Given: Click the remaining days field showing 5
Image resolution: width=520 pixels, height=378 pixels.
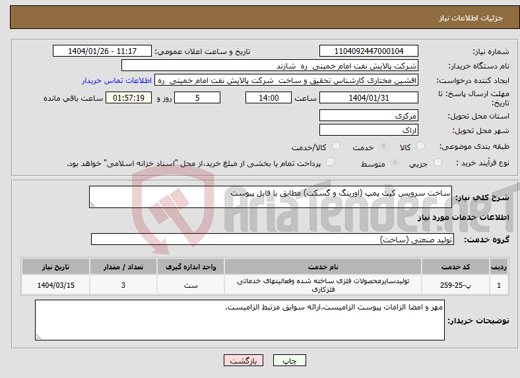Looking at the screenshot, I should pos(197,97).
